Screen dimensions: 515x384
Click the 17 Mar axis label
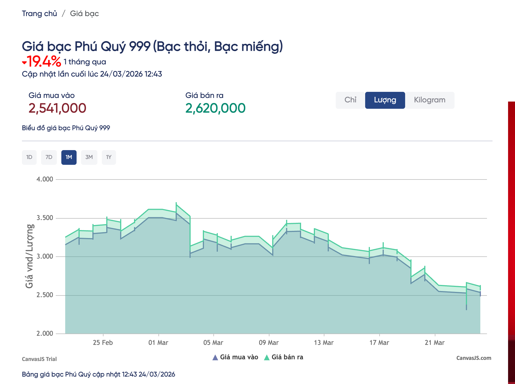(379, 343)
